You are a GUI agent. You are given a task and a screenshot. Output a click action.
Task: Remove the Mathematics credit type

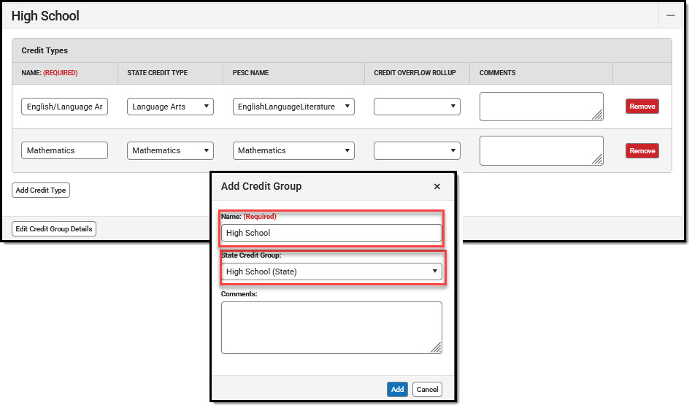click(642, 151)
